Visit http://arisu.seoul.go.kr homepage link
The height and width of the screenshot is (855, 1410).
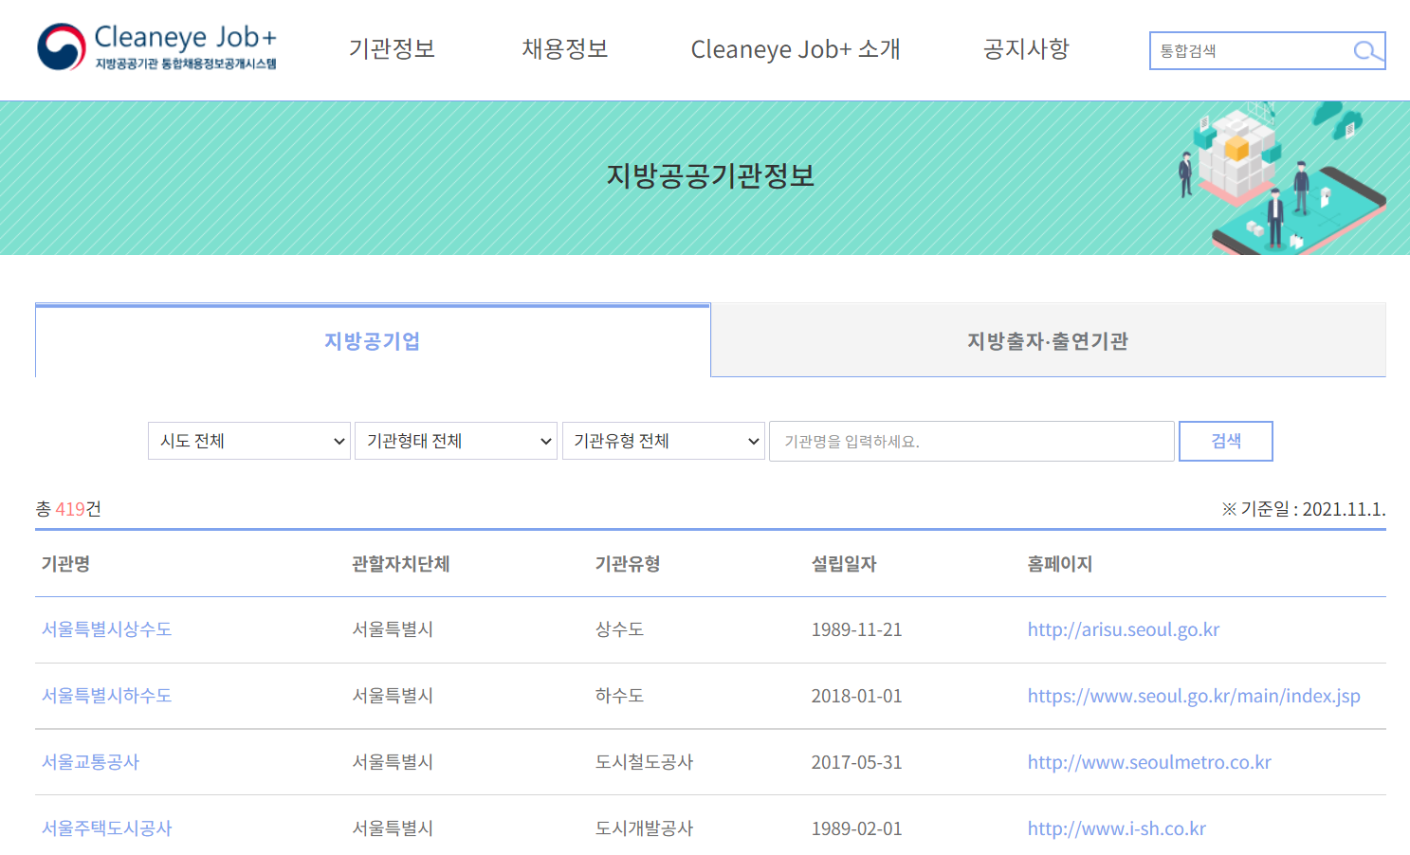click(1124, 629)
